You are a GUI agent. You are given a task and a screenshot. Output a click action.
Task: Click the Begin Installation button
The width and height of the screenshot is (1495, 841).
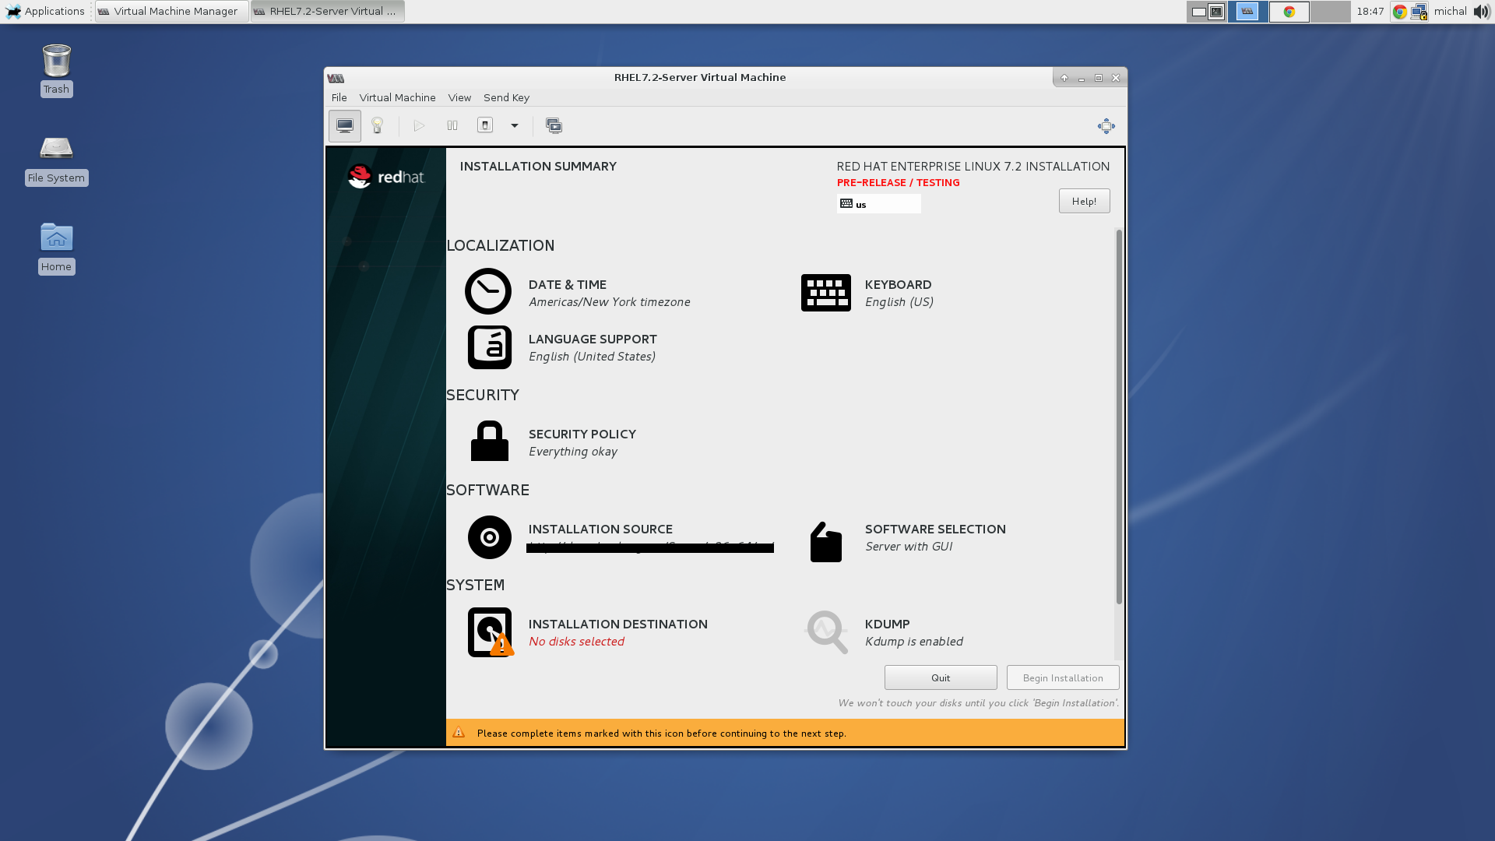[x=1063, y=677]
